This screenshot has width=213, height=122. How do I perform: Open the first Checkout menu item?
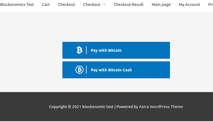pyautogui.click(x=66, y=5)
